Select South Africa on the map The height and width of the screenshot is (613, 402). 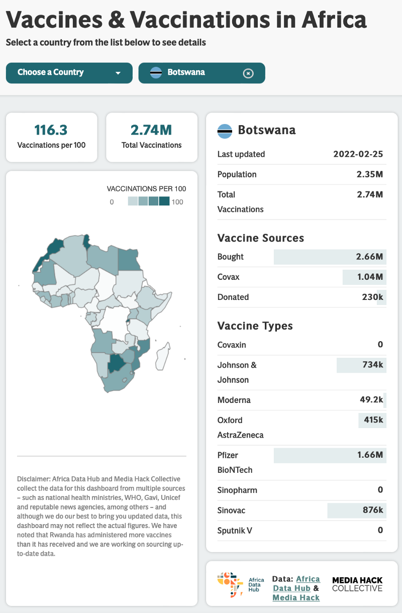tap(117, 382)
